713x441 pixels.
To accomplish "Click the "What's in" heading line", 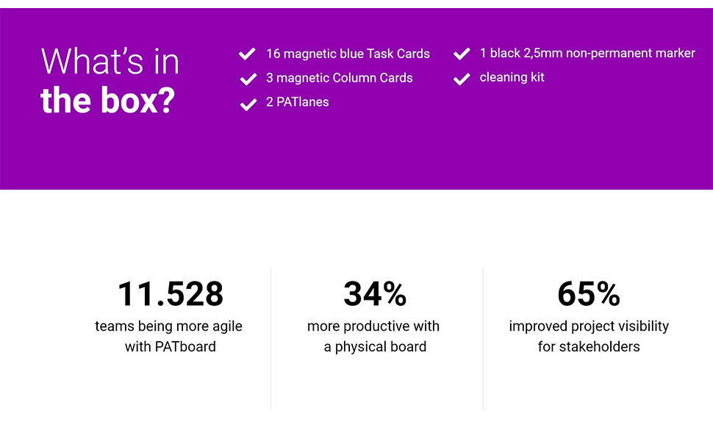I will [x=110, y=61].
